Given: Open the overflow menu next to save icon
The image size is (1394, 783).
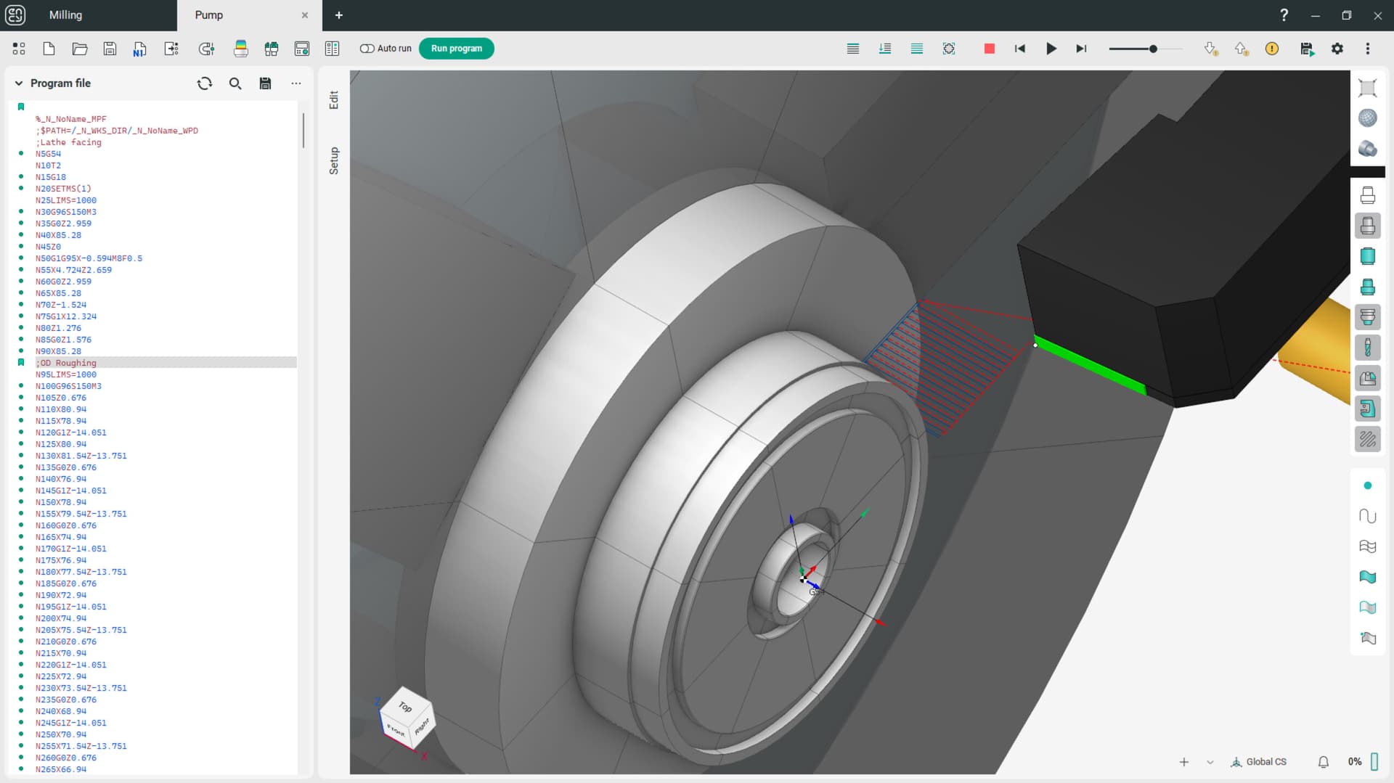Looking at the screenshot, I should coord(296,83).
